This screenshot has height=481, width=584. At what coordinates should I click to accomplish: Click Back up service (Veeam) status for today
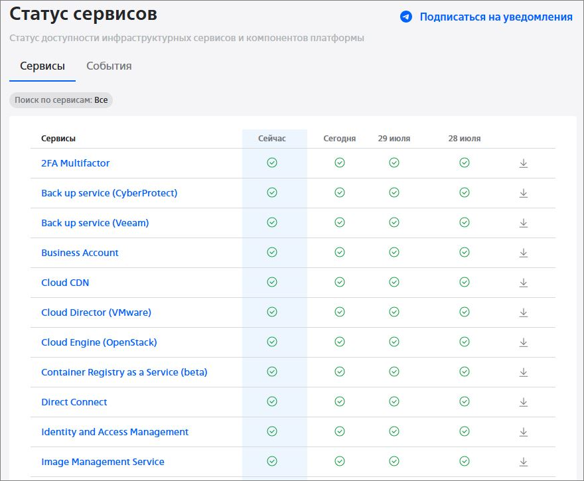pos(340,222)
